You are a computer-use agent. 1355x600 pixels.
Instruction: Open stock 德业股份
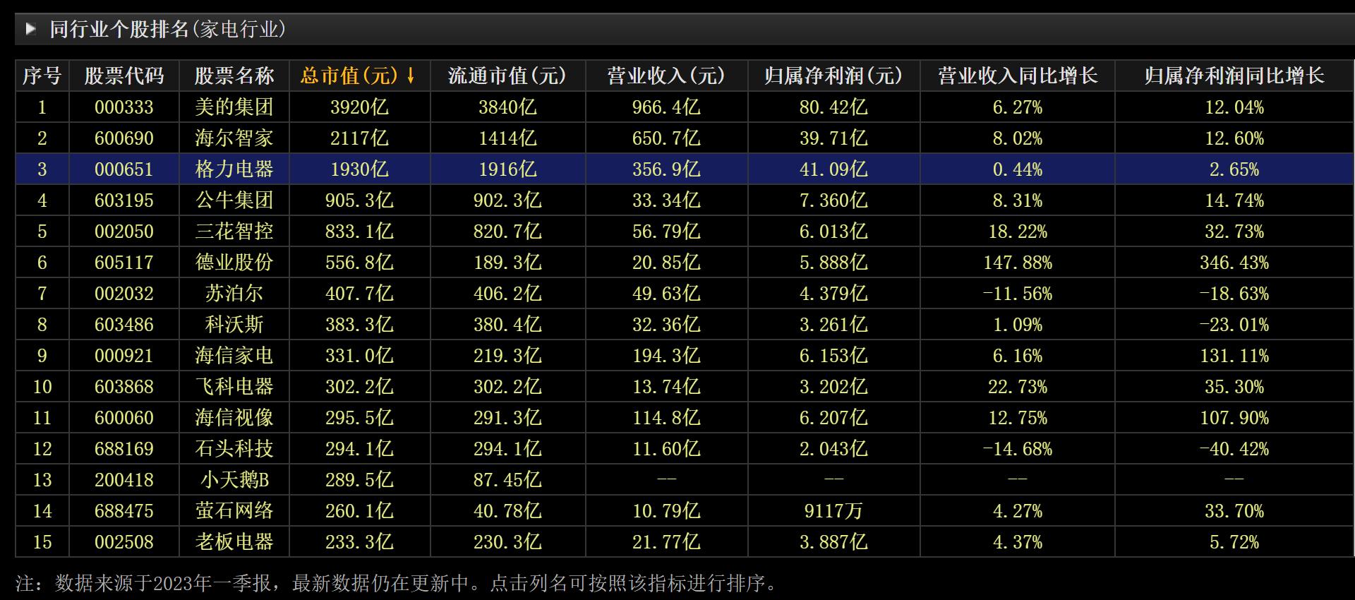(x=234, y=263)
